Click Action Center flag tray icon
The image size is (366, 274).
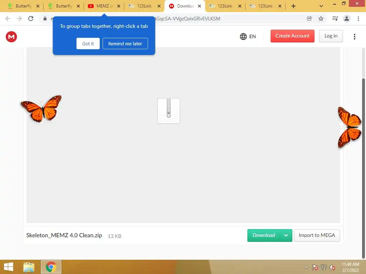tap(315, 267)
